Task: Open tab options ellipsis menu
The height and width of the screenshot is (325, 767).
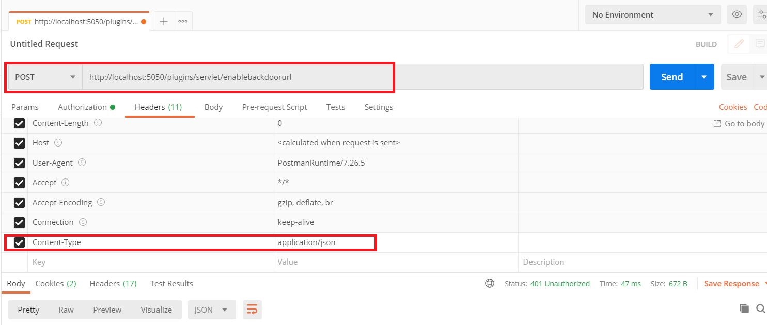Action: pos(182,21)
